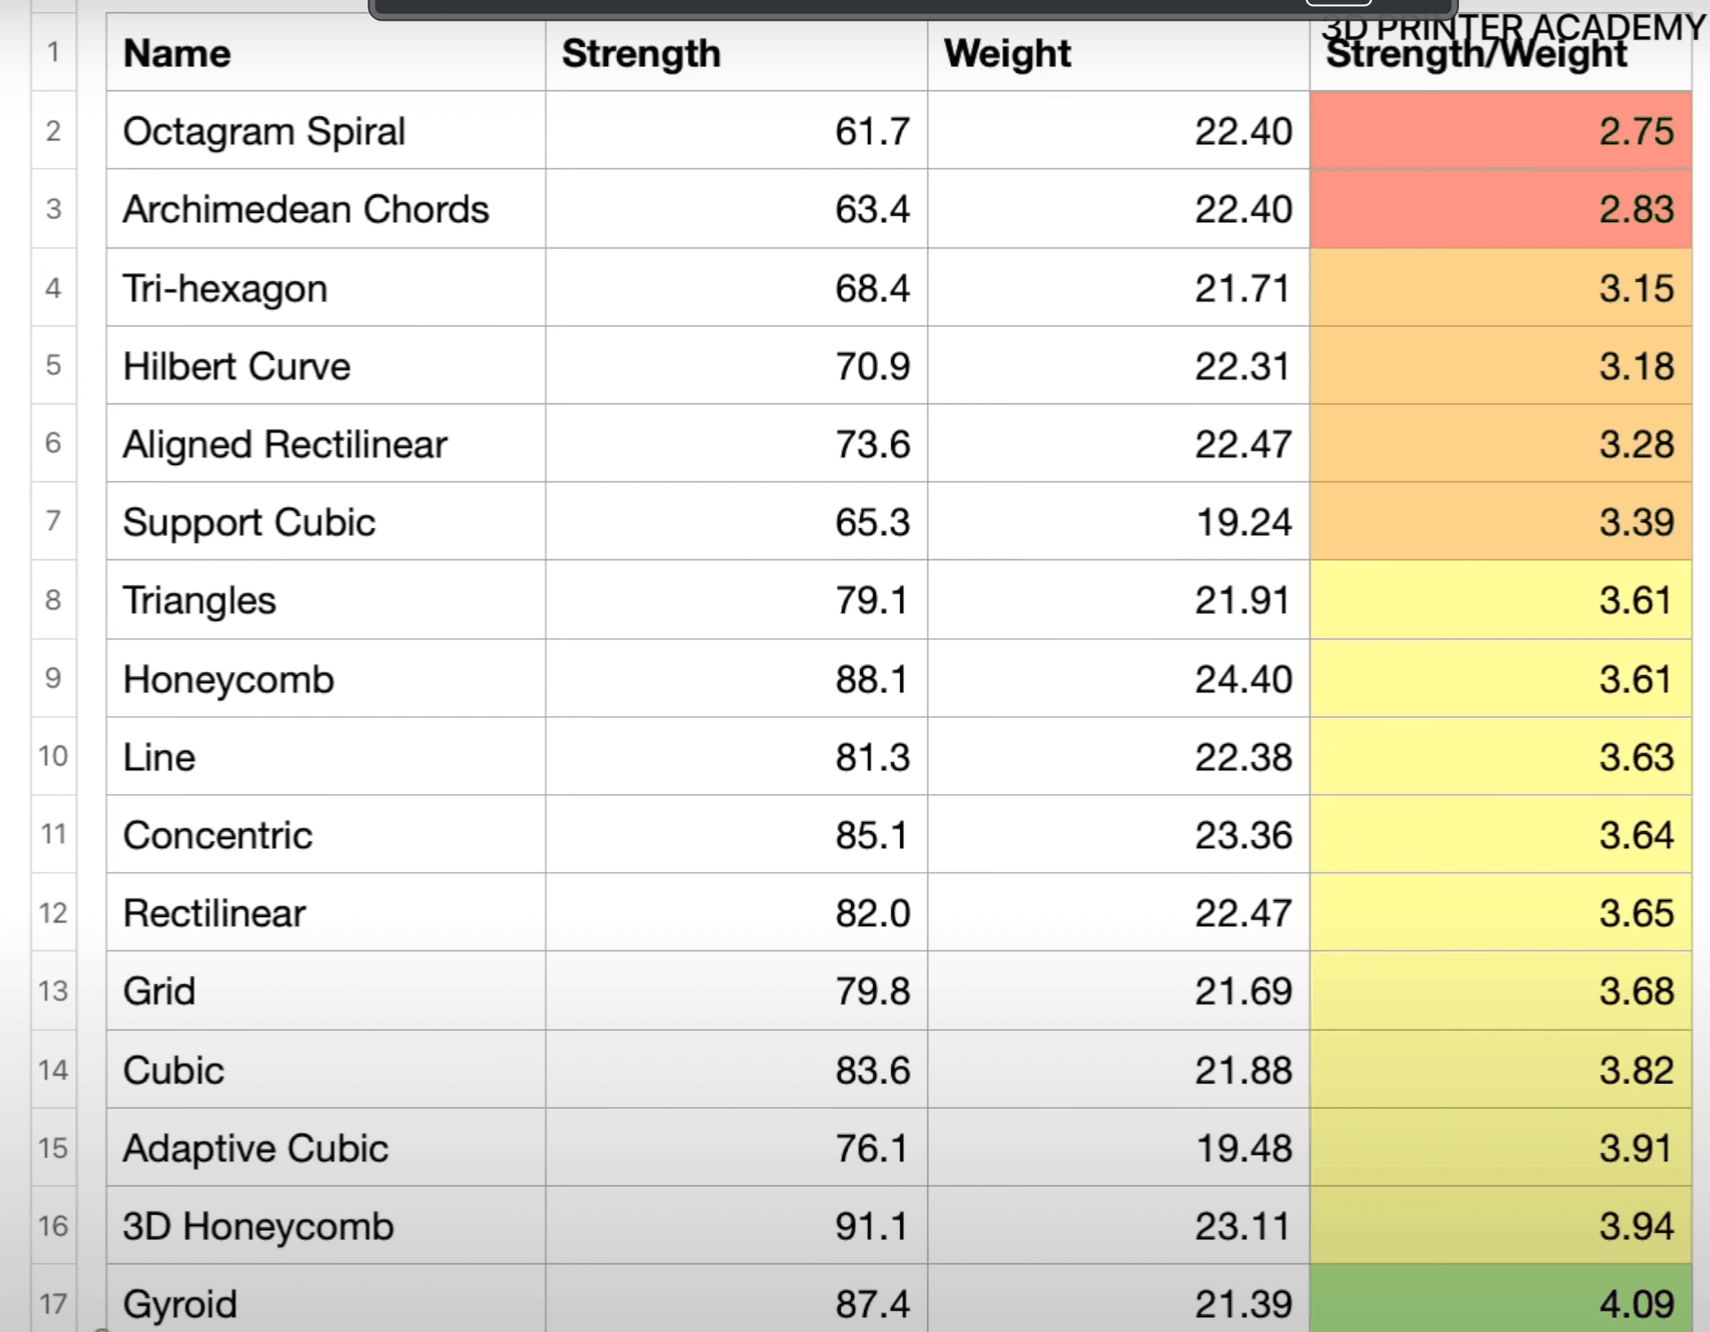Select the Octagram Spiral name cell
The image size is (1710, 1332).
click(x=325, y=131)
